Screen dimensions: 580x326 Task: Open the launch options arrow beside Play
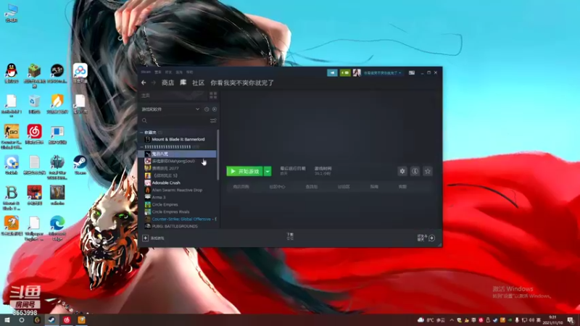coord(268,171)
